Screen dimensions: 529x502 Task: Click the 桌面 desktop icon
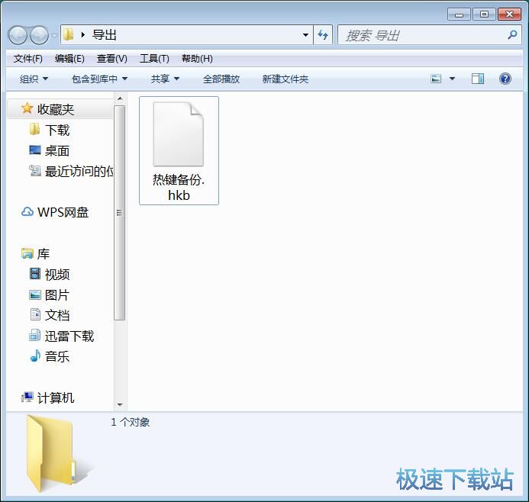click(35, 150)
